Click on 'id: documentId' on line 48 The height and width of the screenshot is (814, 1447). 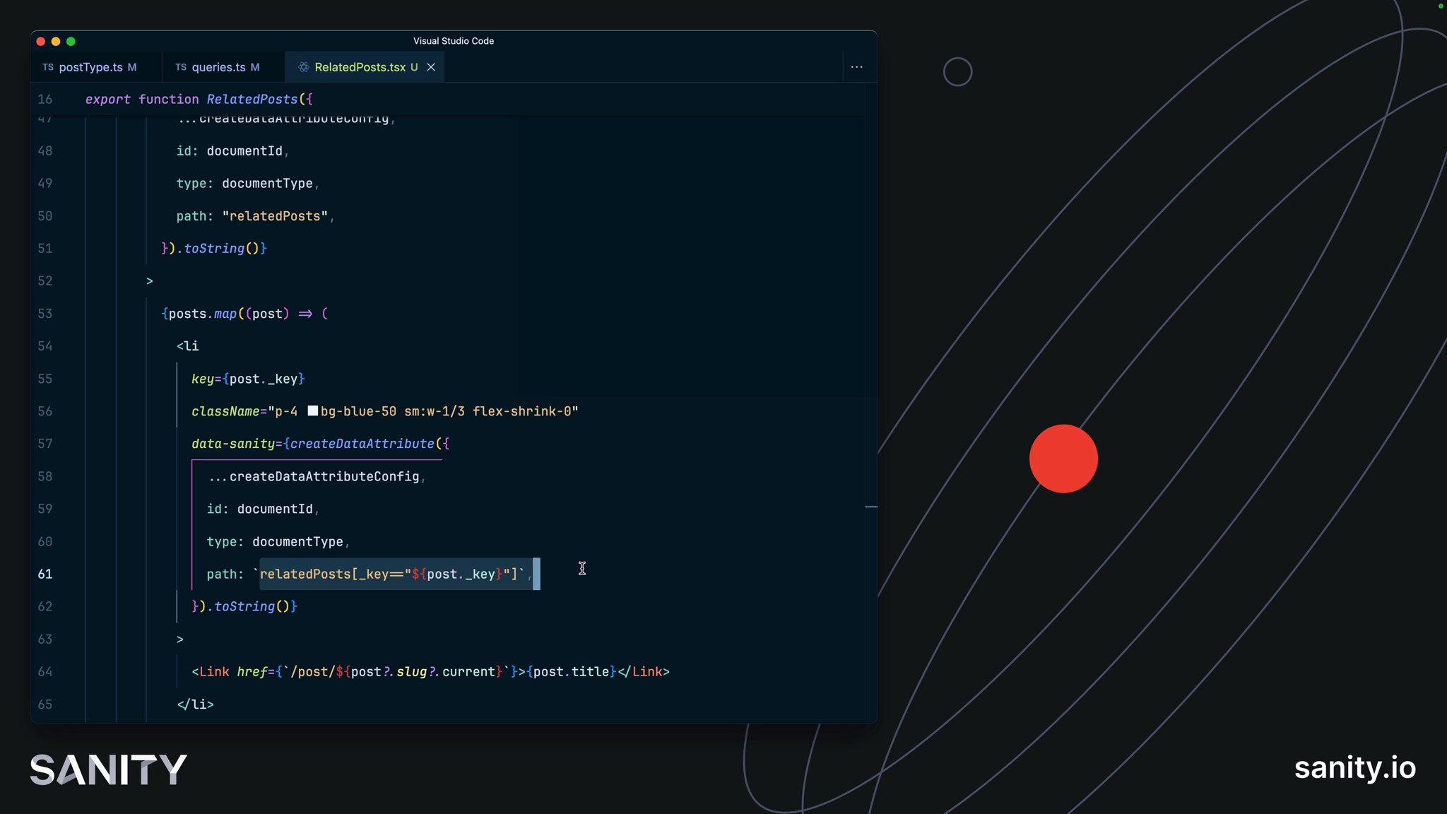230,151
